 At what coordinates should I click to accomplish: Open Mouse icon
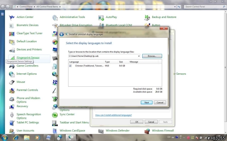pyautogui.click(x=12, y=82)
